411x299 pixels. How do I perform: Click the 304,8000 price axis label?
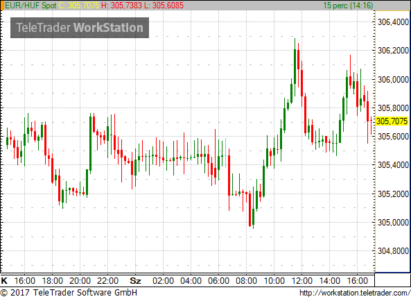[393, 251]
